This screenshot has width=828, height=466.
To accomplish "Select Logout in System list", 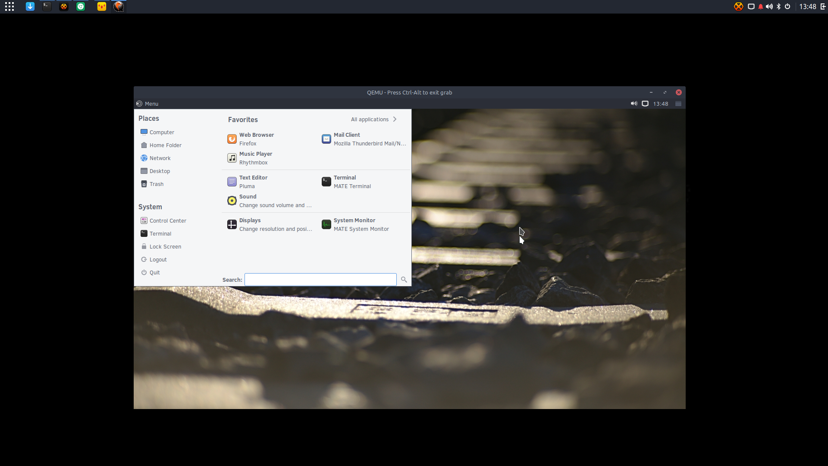I will 154,259.
